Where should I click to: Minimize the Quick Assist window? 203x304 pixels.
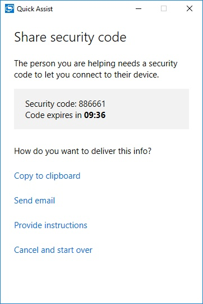coord(139,8)
